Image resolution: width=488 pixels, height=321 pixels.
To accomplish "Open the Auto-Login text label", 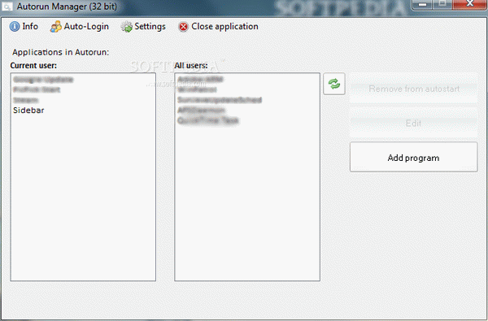I will (86, 27).
